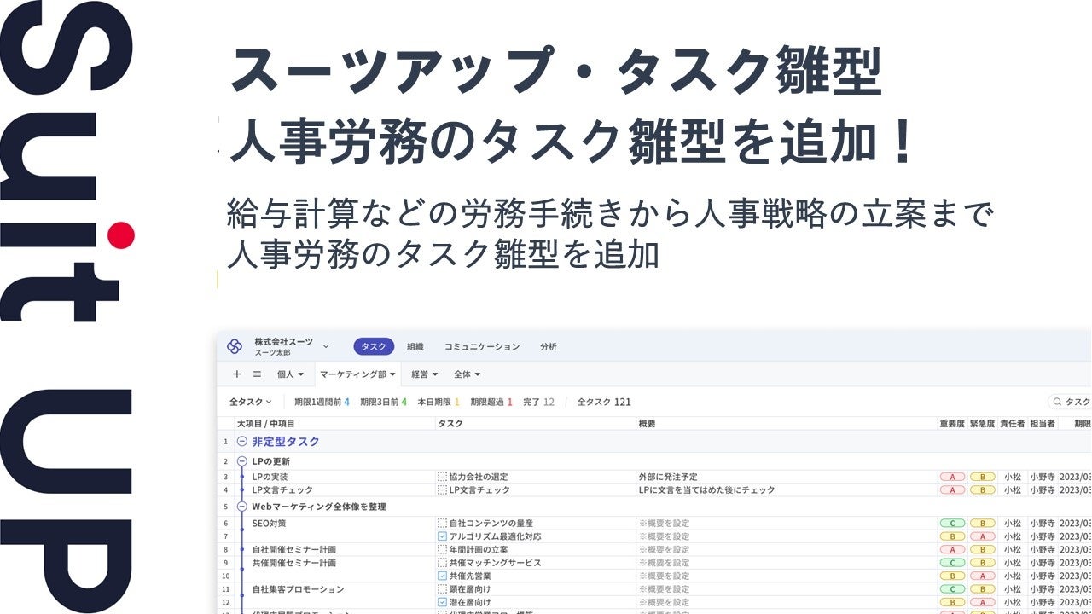Tick the LP文言チェック task checkbox
The width and height of the screenshot is (1092, 614).
point(442,490)
